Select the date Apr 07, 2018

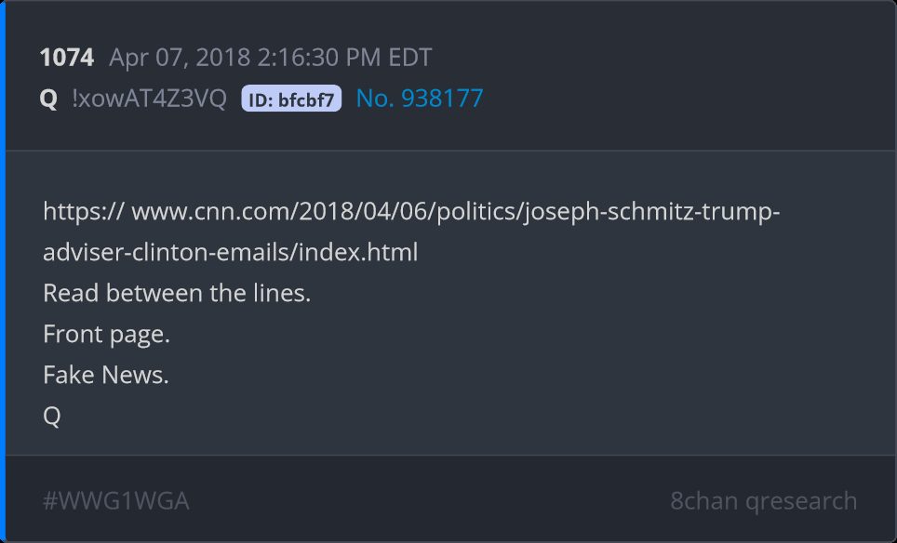point(179,58)
